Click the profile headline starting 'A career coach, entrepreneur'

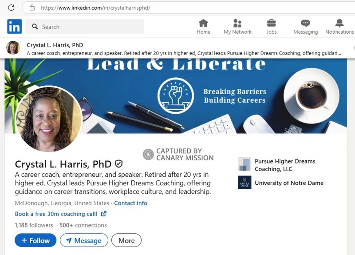click(113, 183)
